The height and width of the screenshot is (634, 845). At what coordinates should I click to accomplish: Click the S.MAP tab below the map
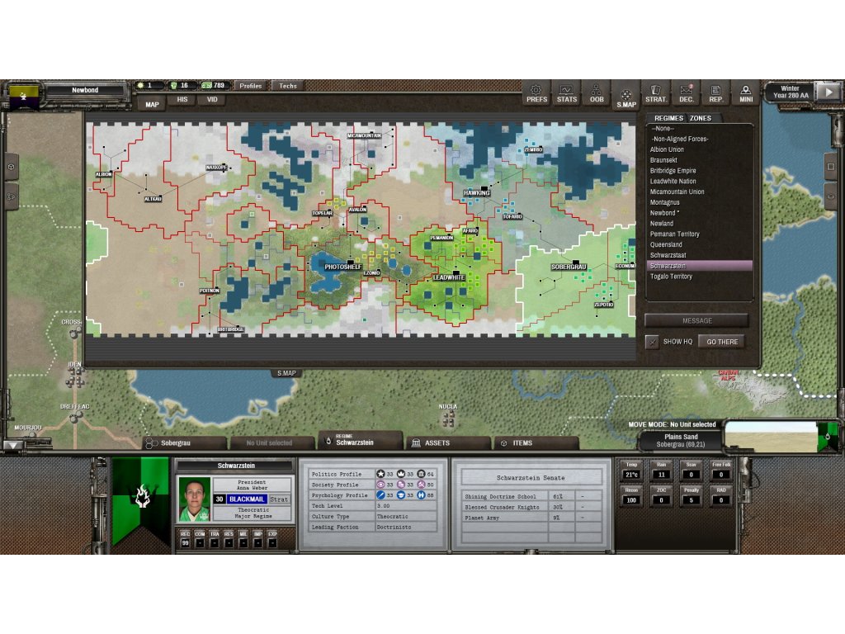click(x=286, y=373)
